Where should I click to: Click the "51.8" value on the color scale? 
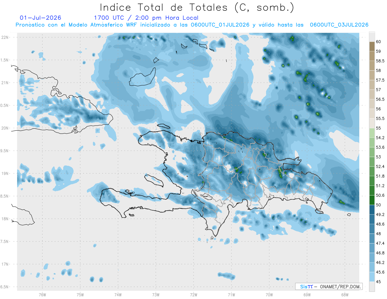380,176
